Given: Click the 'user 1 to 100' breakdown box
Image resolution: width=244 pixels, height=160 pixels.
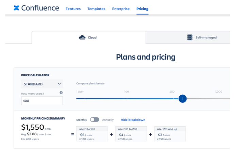Looking at the screenshot, I should click(x=92, y=134).
